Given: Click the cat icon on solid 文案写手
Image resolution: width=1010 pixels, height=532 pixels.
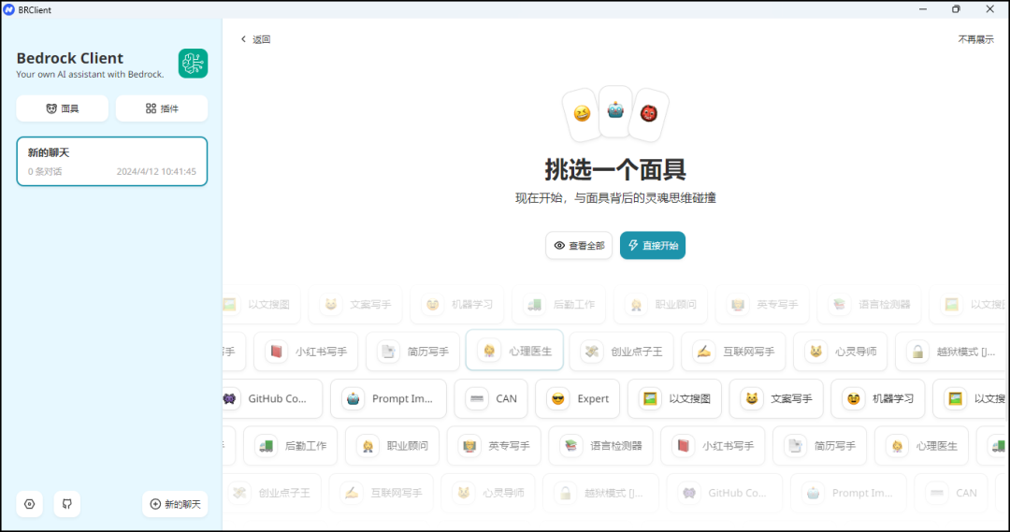Looking at the screenshot, I should point(752,398).
